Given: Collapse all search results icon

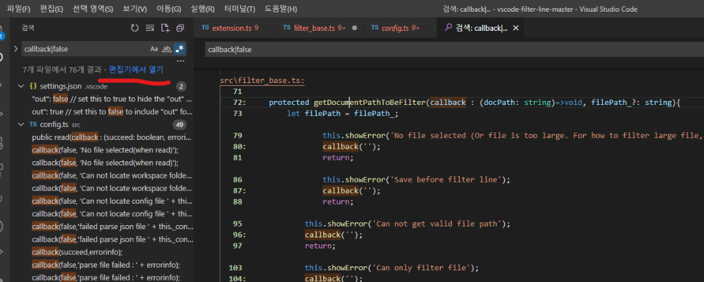Looking at the screenshot, I should point(180,28).
